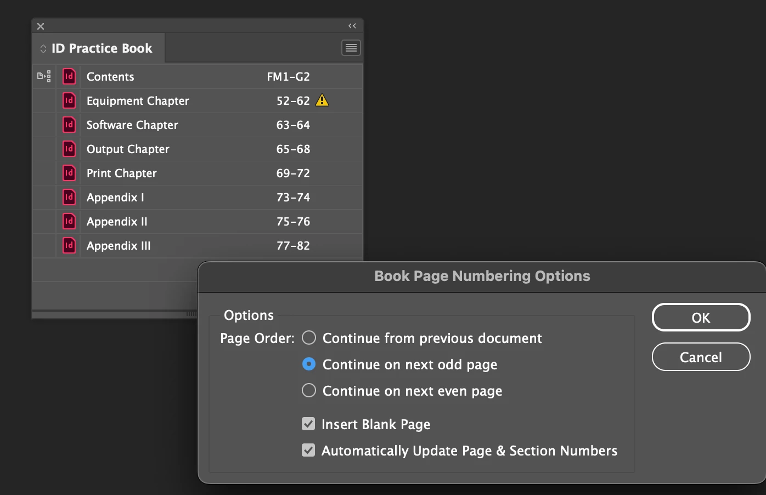Viewport: 766px width, 495px height.
Task: Open the book panel menu icon
Action: [351, 48]
